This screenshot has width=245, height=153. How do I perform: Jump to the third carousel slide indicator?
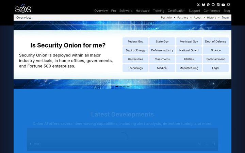point(125,87)
